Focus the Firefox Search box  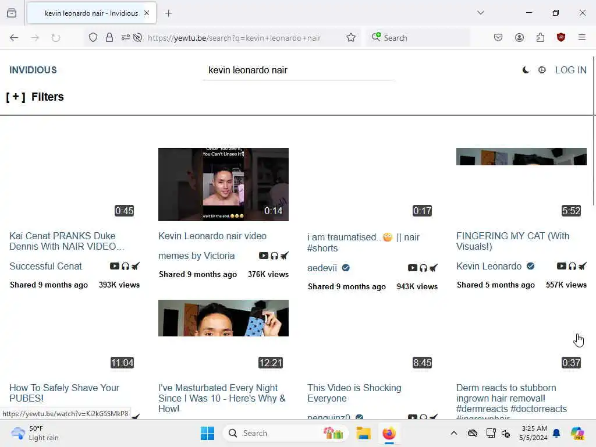pos(418,38)
